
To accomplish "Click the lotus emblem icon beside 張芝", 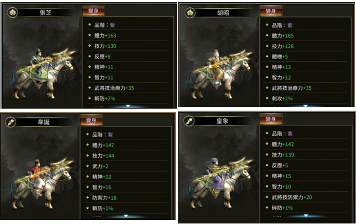I will coord(12,12).
